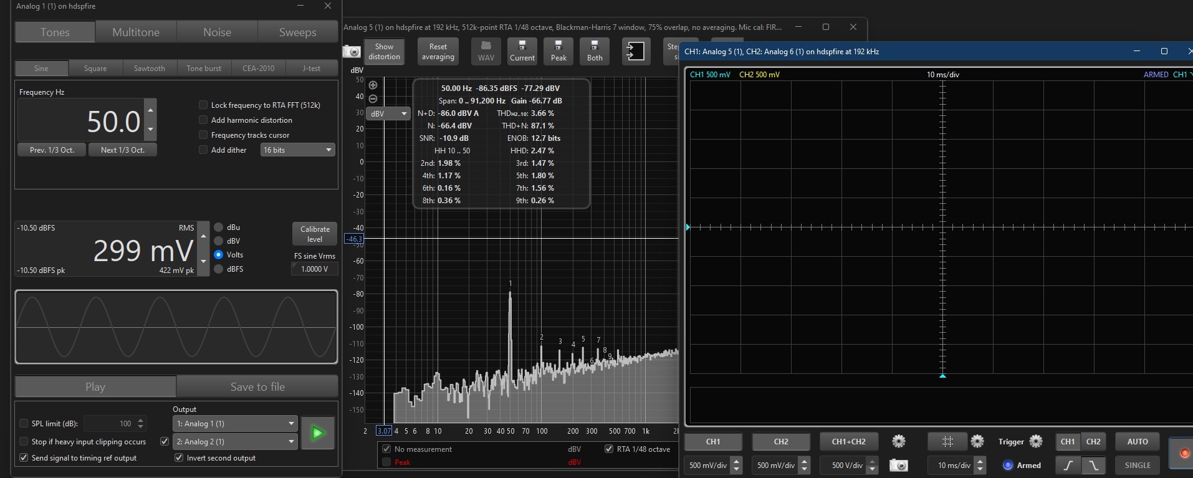Click Show distortion in RTA window
The width and height of the screenshot is (1193, 478).
[384, 51]
